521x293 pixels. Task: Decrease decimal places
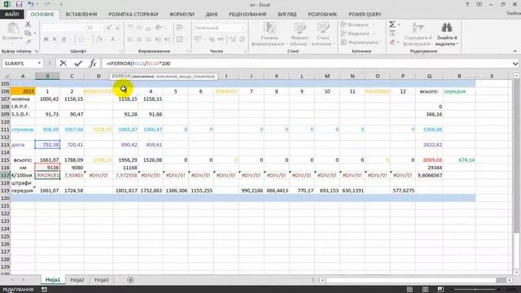(x=243, y=39)
